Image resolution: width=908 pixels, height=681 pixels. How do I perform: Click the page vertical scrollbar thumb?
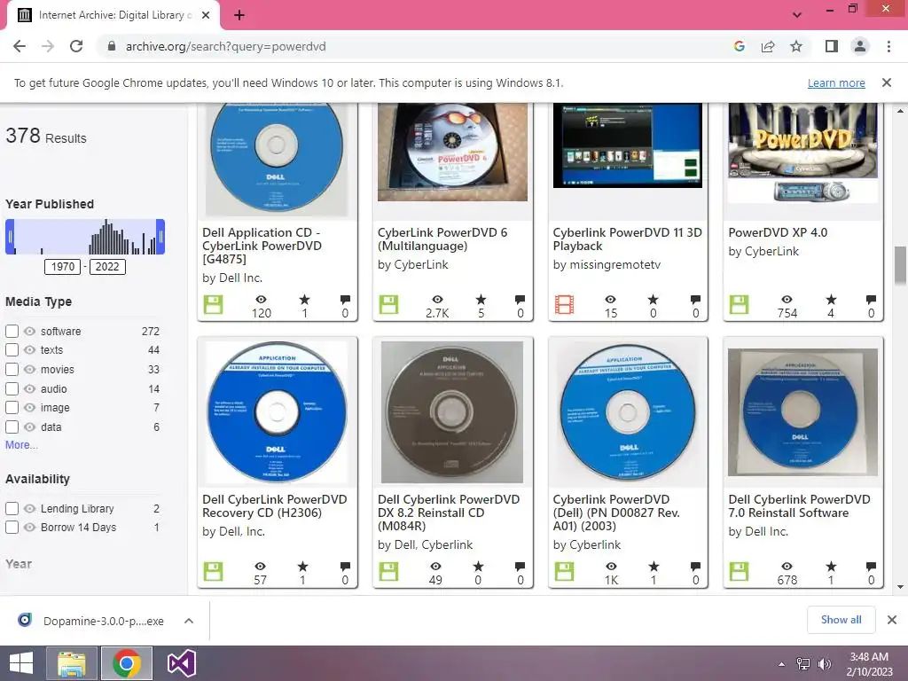(x=899, y=266)
